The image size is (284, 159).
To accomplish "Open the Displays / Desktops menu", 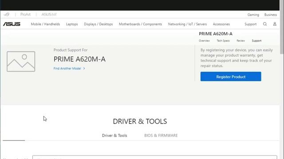I will pos(99,24).
